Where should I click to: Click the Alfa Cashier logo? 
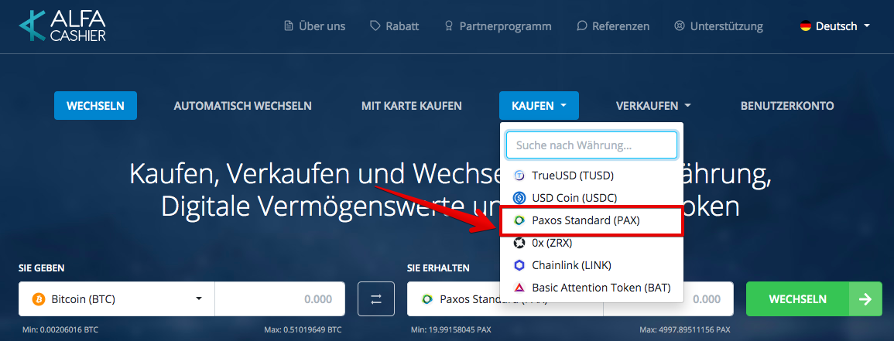click(62, 26)
